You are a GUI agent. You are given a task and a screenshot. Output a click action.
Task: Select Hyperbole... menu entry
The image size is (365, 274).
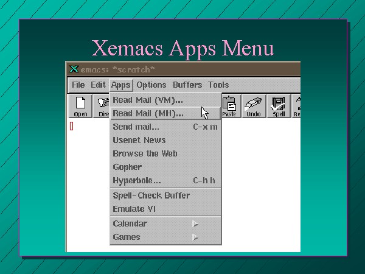(165, 181)
